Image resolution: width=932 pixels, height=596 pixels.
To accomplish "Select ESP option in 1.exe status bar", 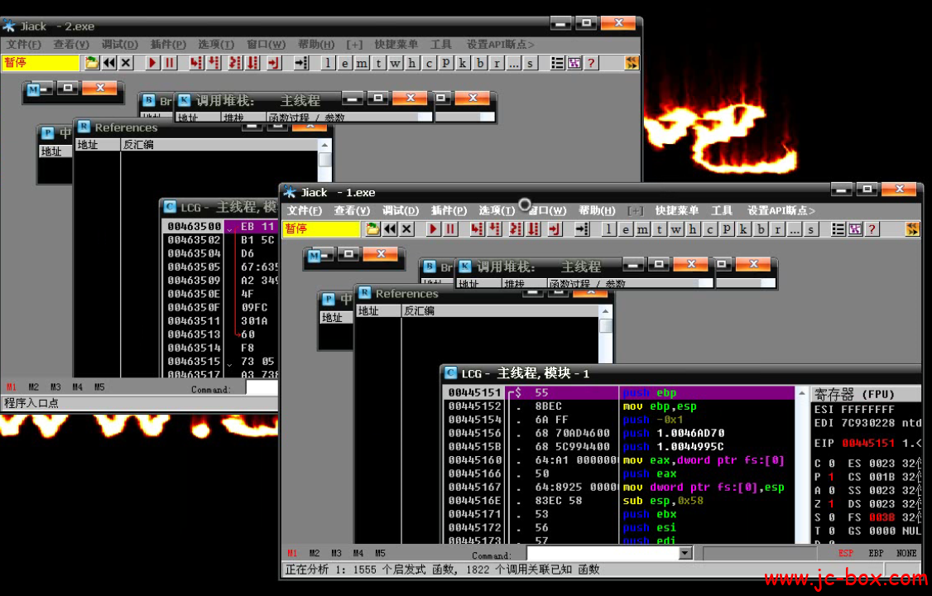I will pos(846,553).
